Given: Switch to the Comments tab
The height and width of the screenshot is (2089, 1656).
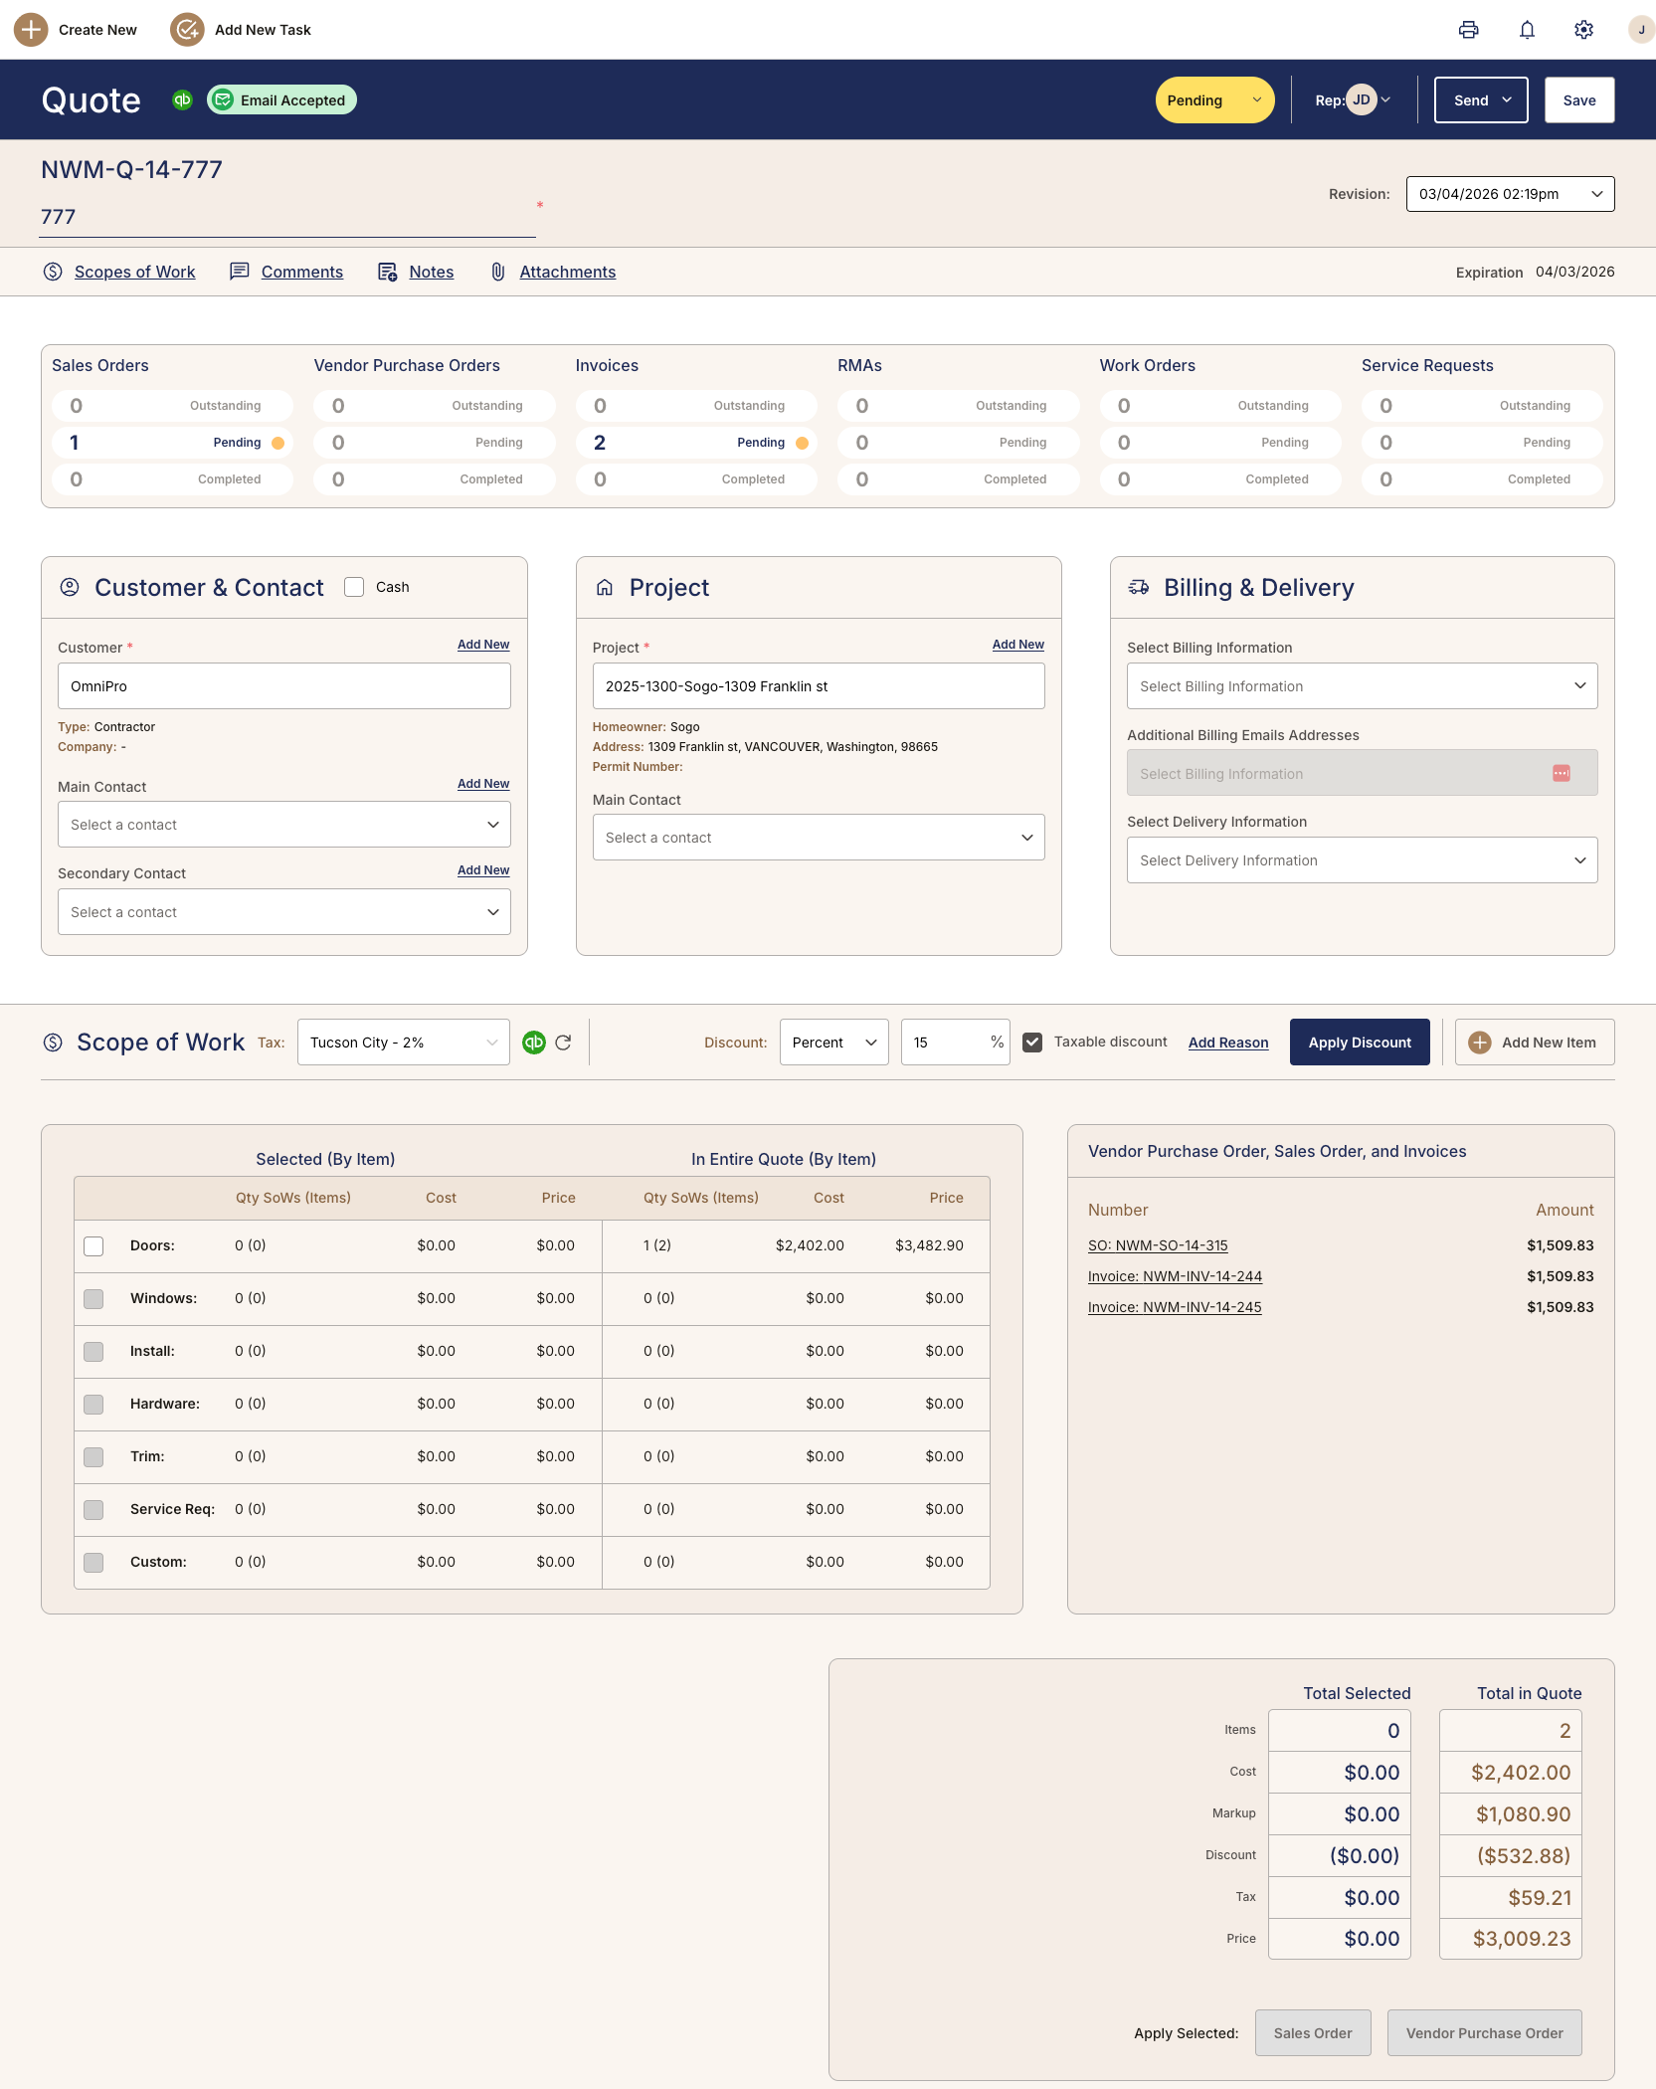Looking at the screenshot, I should tap(301, 272).
